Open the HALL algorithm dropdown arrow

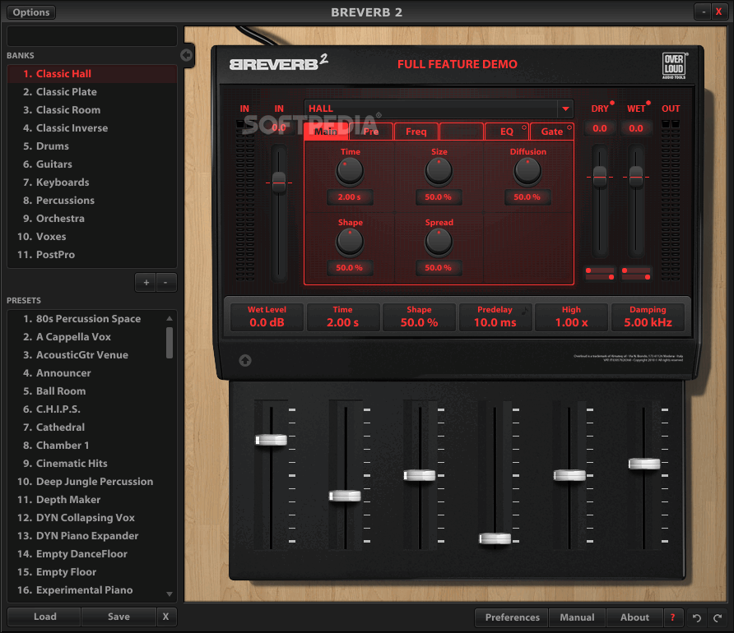tap(565, 109)
